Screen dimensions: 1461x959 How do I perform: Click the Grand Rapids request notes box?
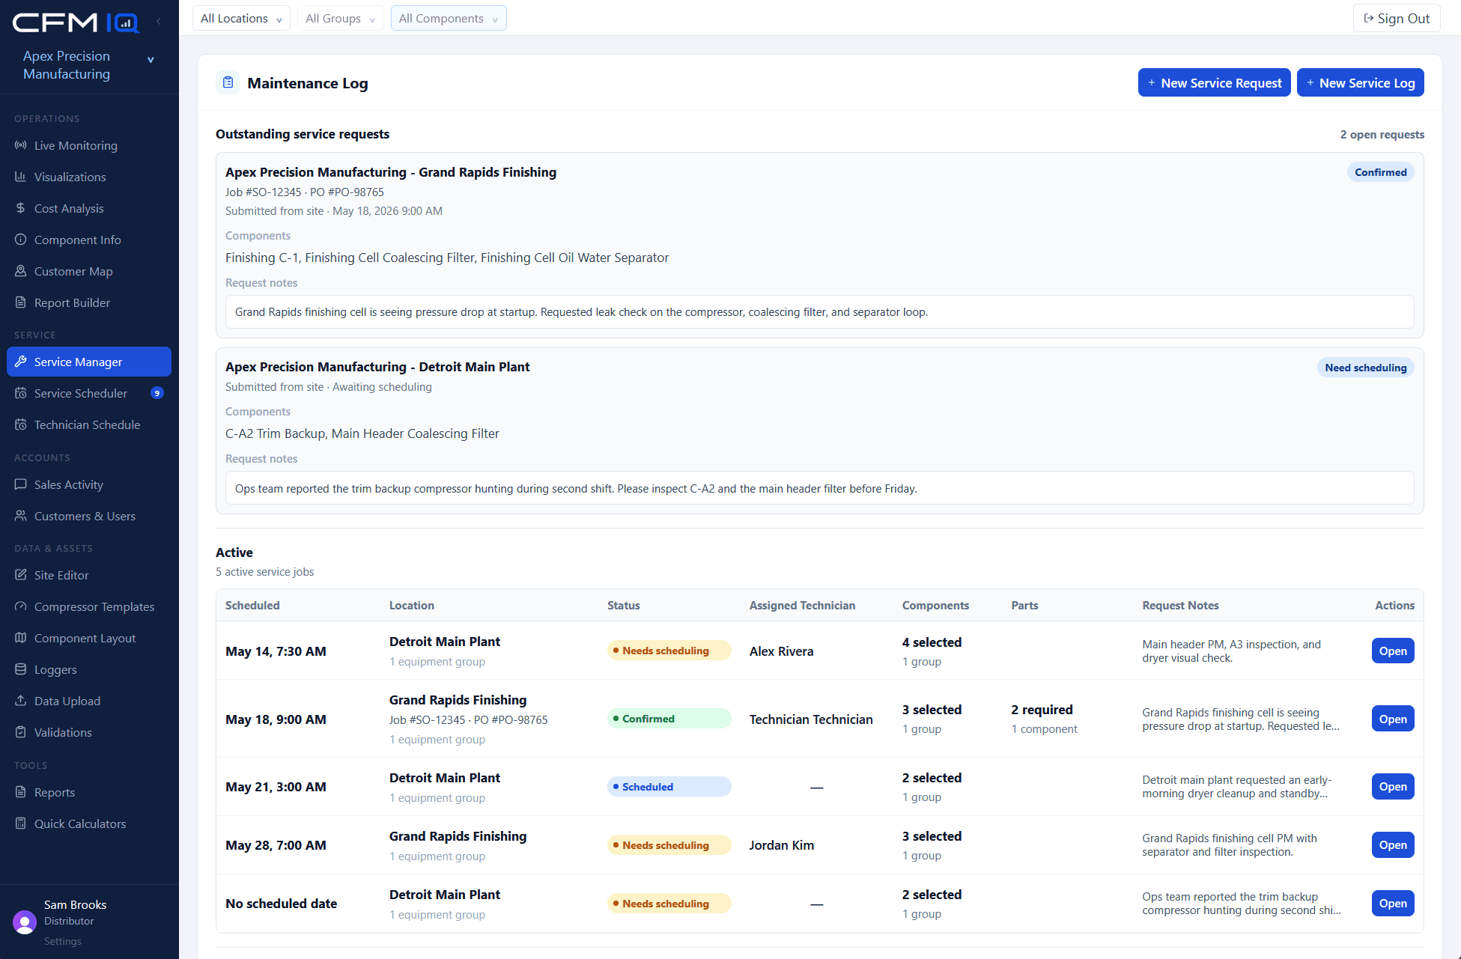[x=819, y=311]
